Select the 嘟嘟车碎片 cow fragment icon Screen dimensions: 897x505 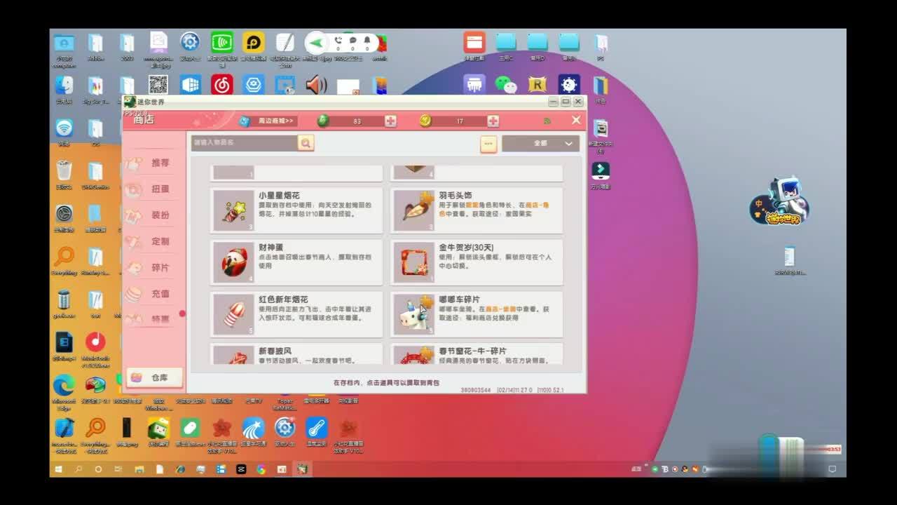tap(413, 314)
